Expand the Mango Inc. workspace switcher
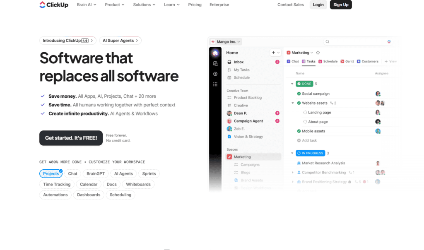This screenshot has height=250, width=424. pos(226,42)
